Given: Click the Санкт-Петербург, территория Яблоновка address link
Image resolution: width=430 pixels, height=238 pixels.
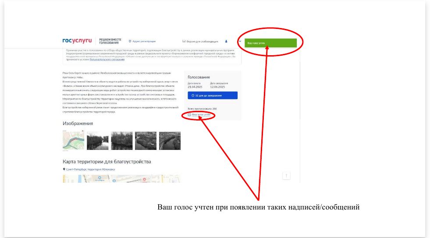Looking at the screenshot, I should tap(90, 169).
